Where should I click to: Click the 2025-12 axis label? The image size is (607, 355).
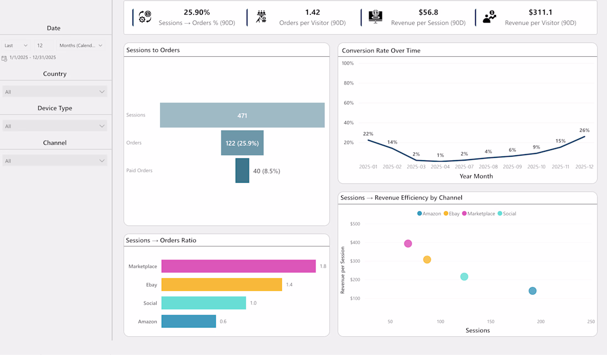(584, 167)
